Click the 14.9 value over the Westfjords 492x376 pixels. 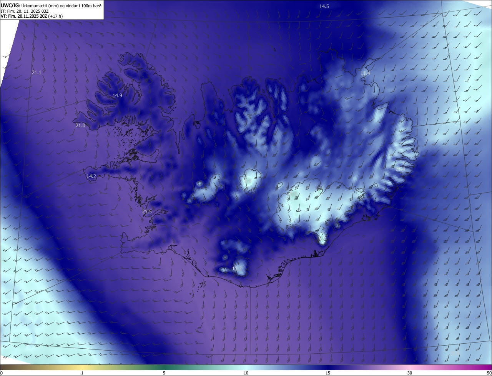click(x=117, y=95)
